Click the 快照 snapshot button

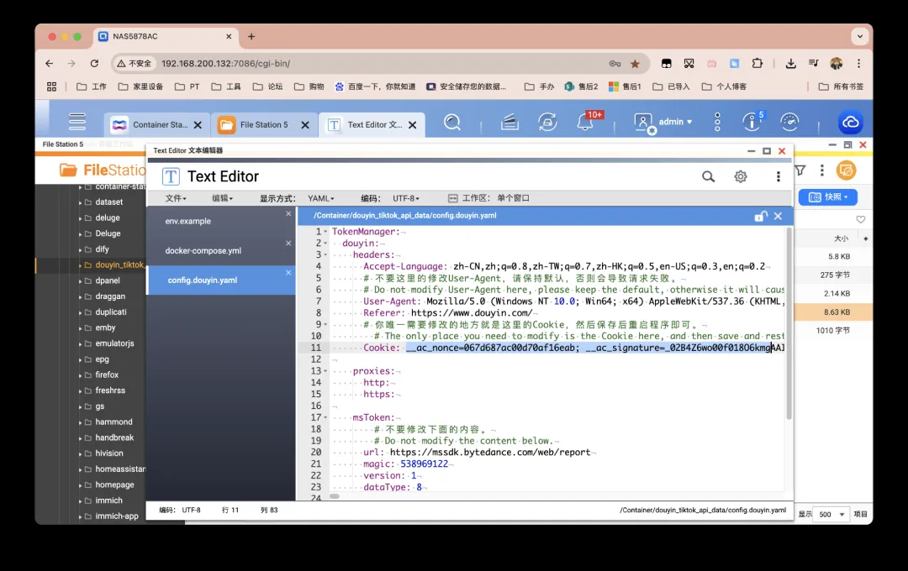(827, 196)
